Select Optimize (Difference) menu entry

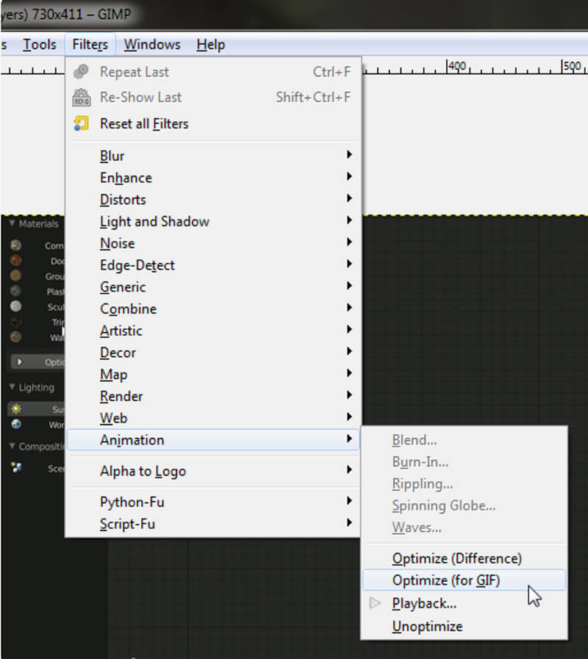pyautogui.click(x=456, y=558)
